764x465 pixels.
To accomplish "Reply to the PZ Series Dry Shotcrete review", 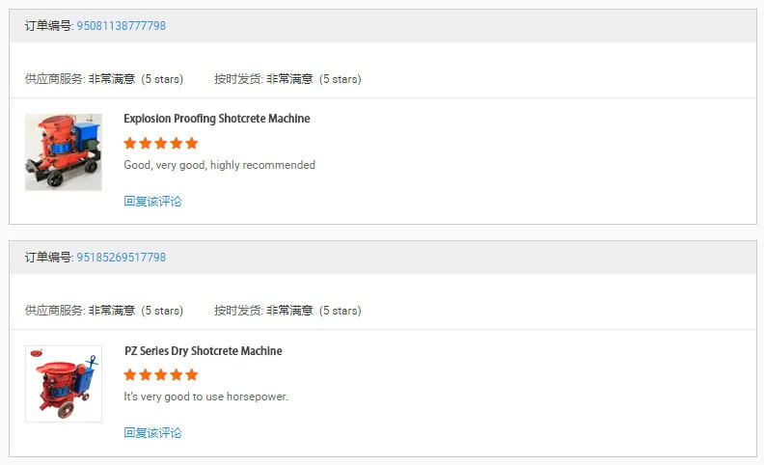I will coord(152,433).
